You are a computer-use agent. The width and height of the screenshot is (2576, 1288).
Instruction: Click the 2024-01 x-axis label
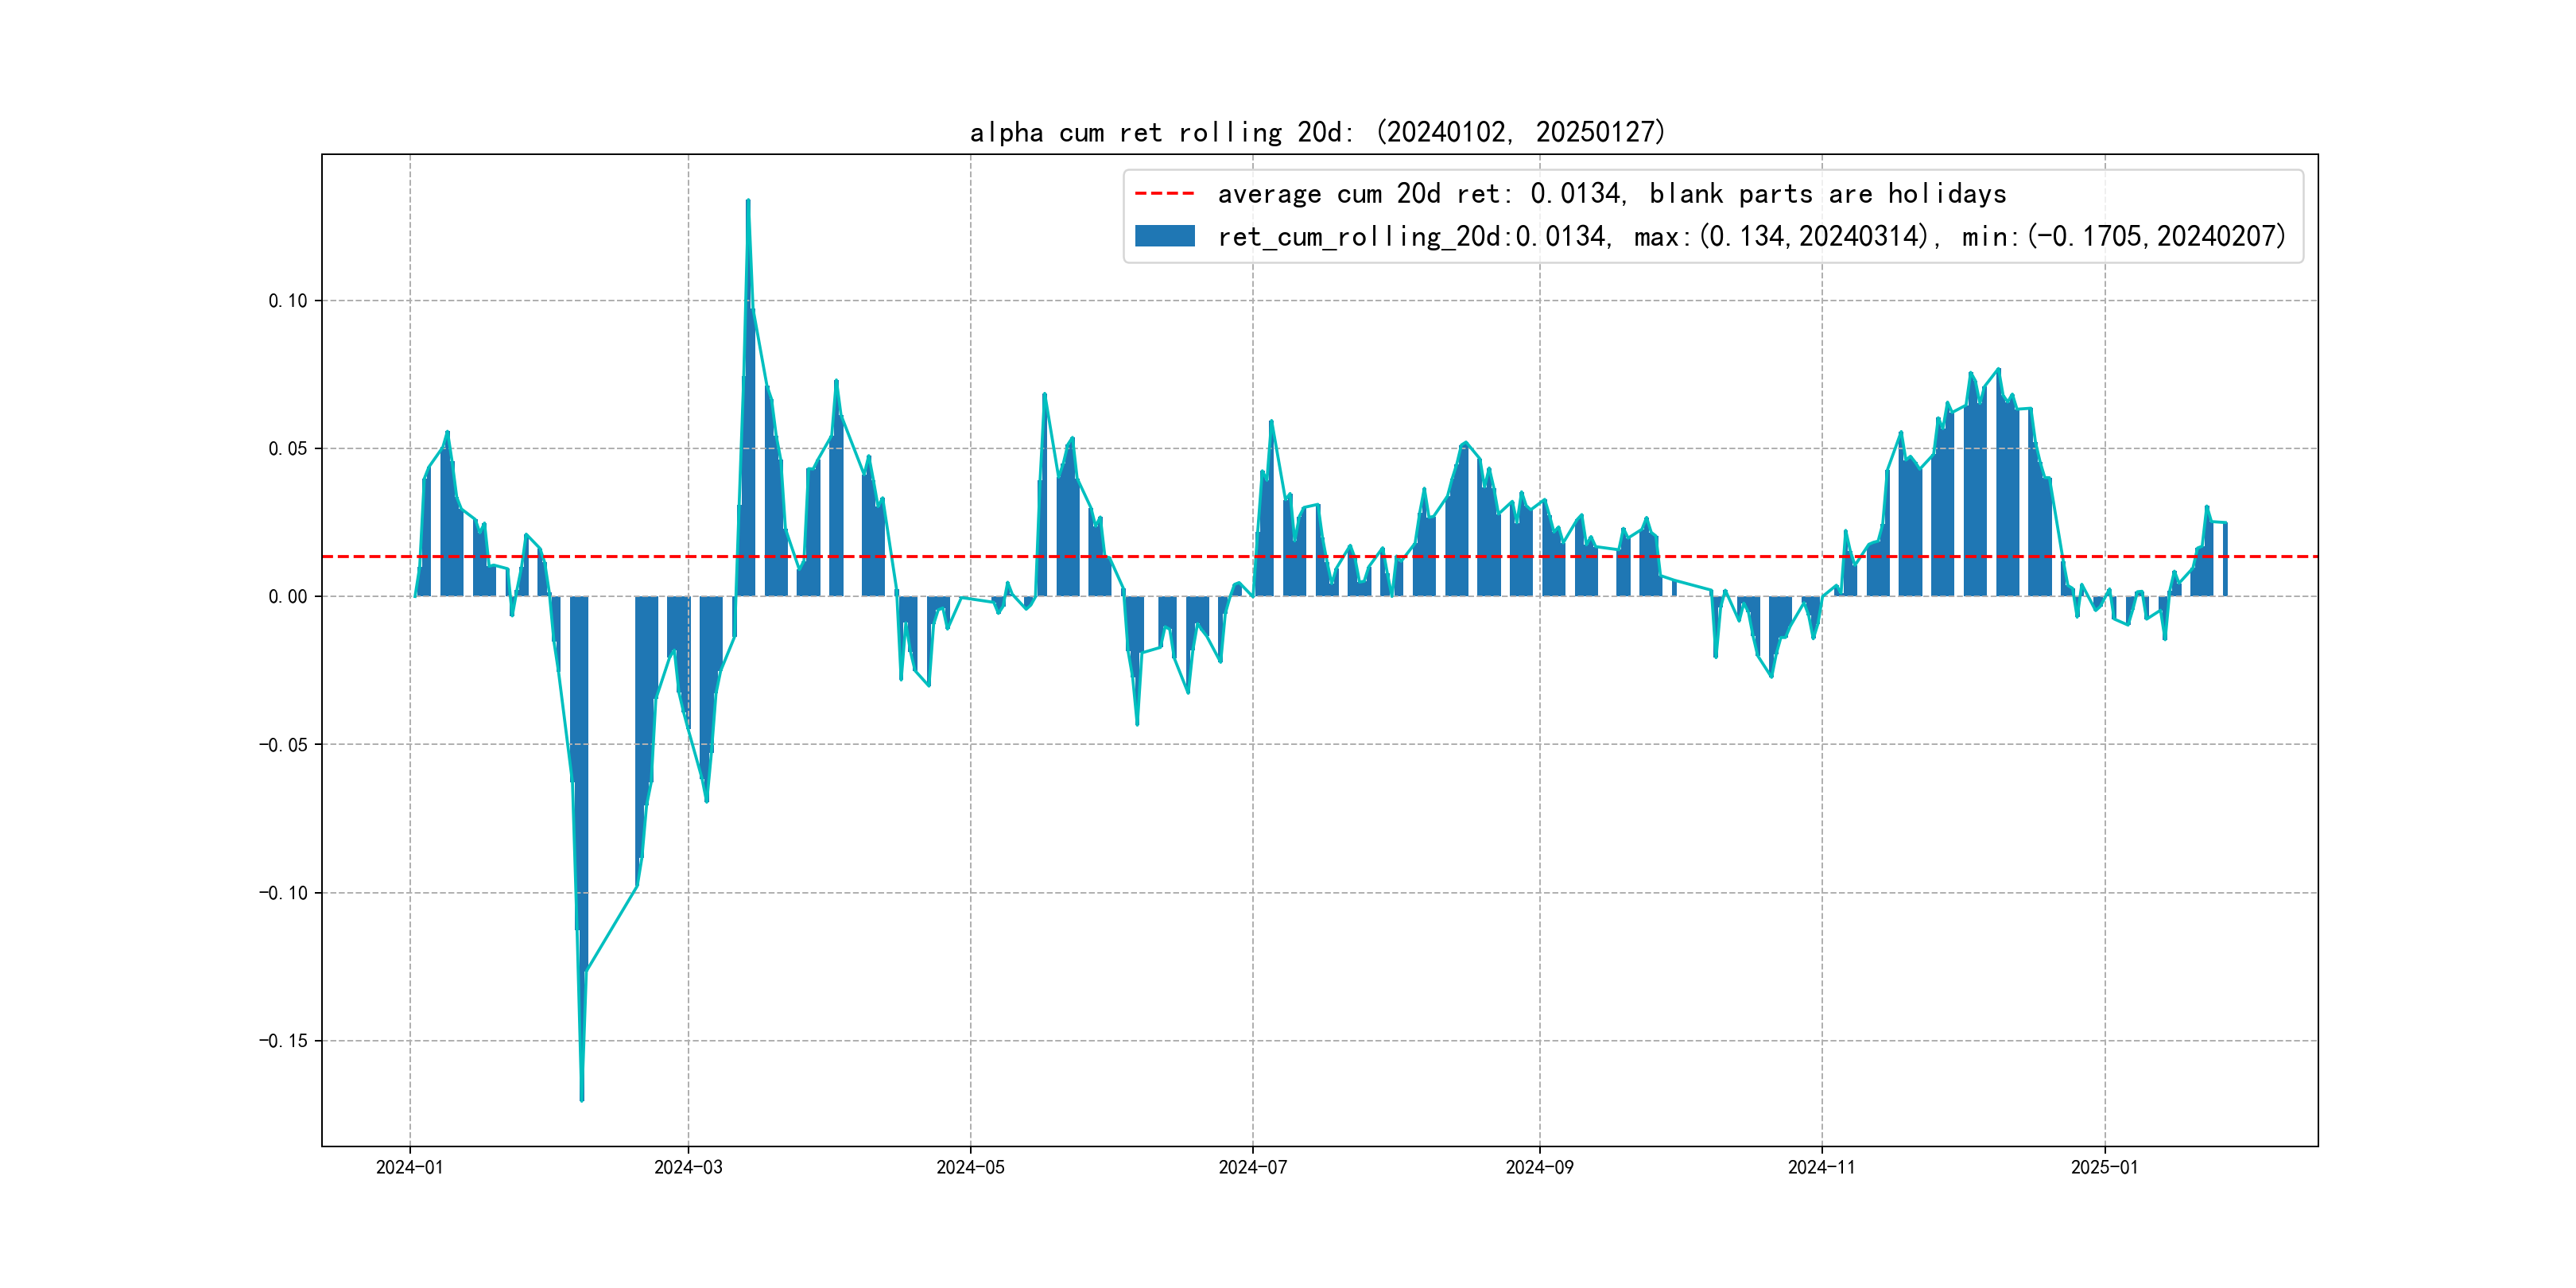[409, 1167]
